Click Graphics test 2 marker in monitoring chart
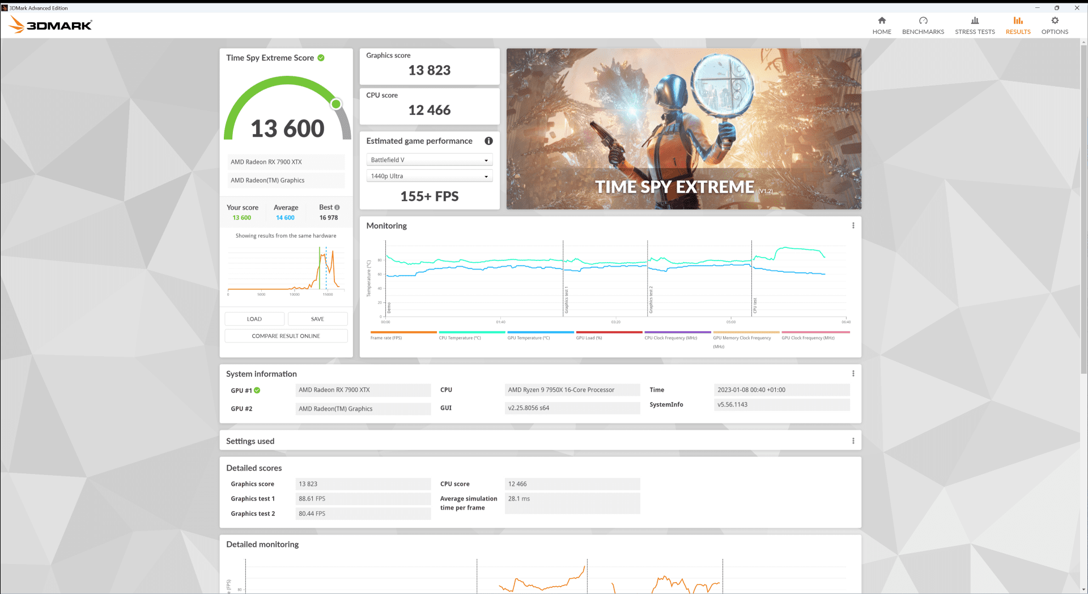This screenshot has width=1088, height=594. pos(651,300)
